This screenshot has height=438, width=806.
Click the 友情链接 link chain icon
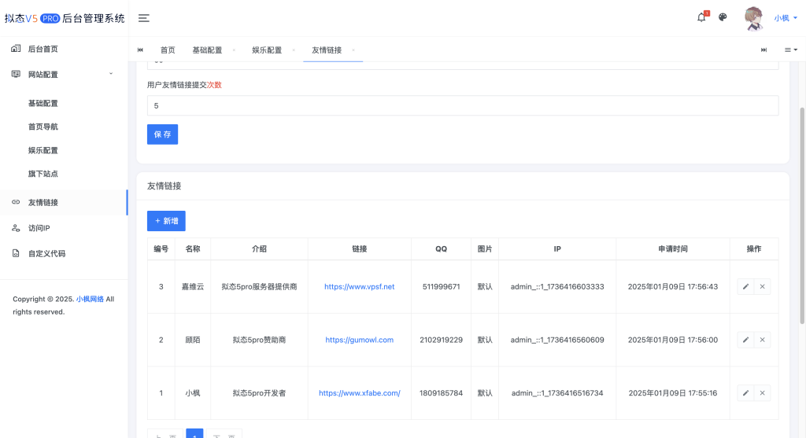click(x=16, y=202)
